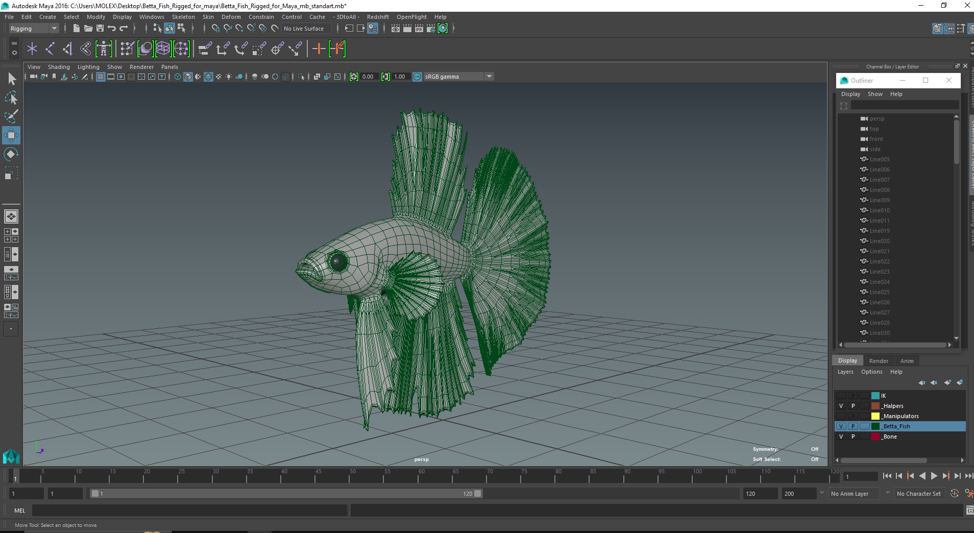
Task: Open the Redshift menu
Action: (378, 17)
